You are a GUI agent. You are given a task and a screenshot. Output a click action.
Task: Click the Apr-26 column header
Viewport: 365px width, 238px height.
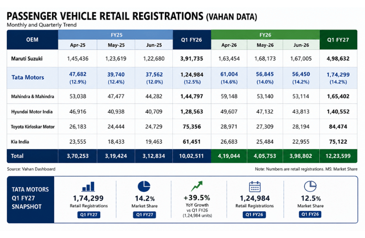[229, 45]
